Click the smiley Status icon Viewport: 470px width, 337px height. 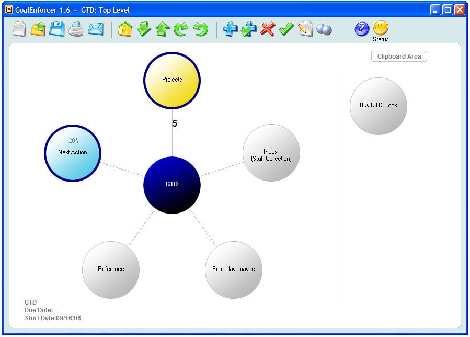pyautogui.click(x=381, y=28)
